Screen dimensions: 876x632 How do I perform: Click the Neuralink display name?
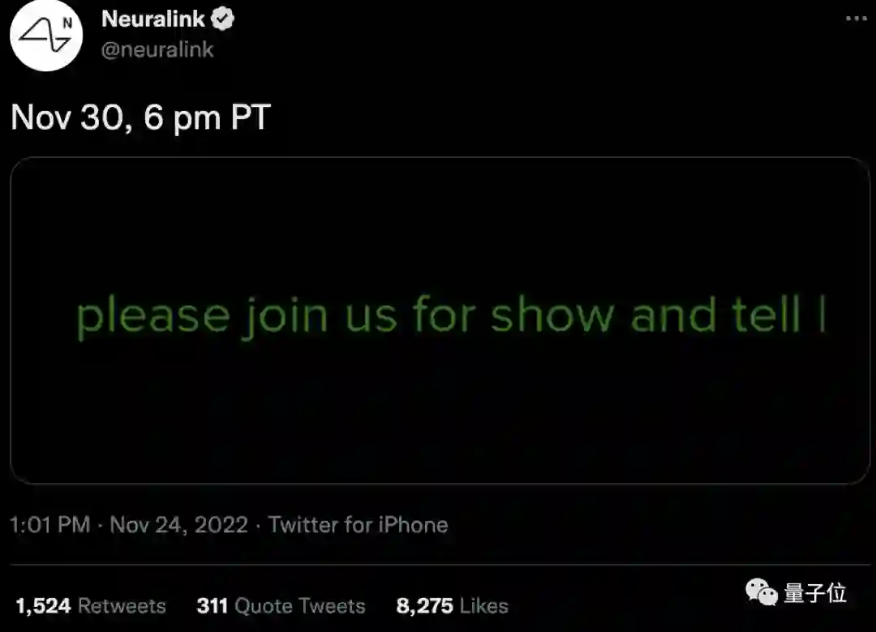coord(153,19)
